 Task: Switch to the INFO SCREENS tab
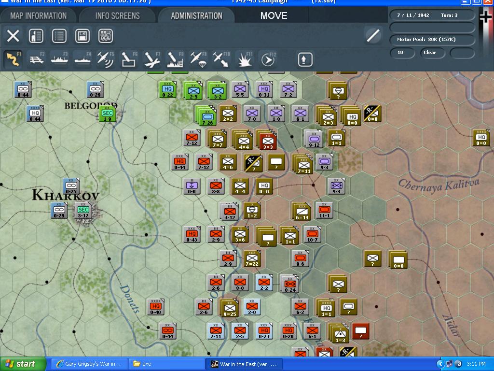tap(118, 15)
